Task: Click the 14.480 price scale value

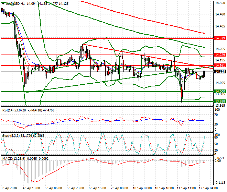Action: [x=220, y=14]
